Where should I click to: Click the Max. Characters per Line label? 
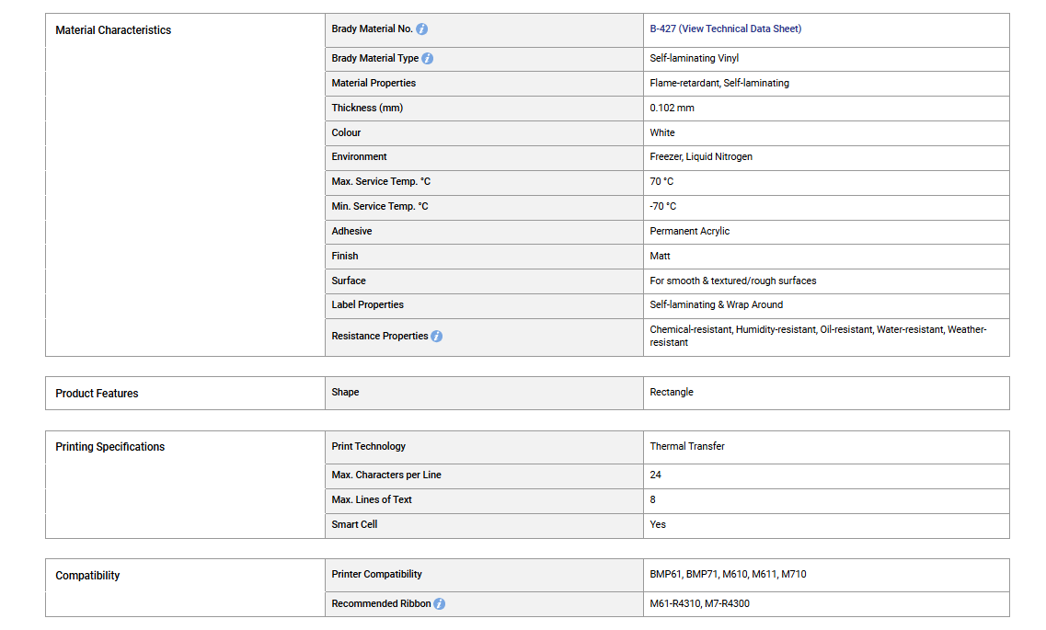(386, 475)
